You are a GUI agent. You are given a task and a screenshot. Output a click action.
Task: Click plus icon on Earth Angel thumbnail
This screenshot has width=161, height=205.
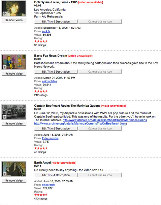tap(5, 174)
